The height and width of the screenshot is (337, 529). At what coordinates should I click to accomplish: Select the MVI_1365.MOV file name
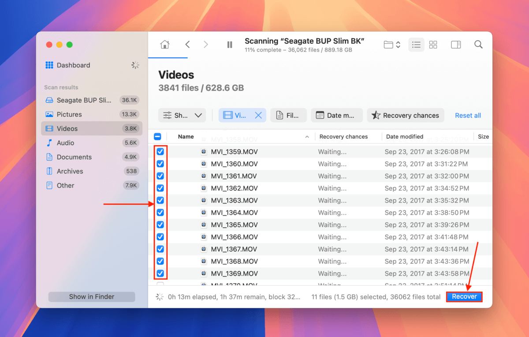pyautogui.click(x=234, y=225)
